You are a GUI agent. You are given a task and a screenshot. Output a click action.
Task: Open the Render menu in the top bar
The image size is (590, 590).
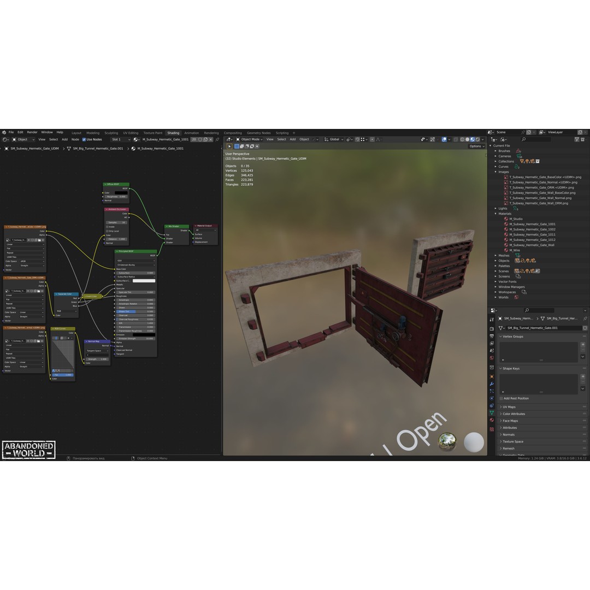click(32, 132)
